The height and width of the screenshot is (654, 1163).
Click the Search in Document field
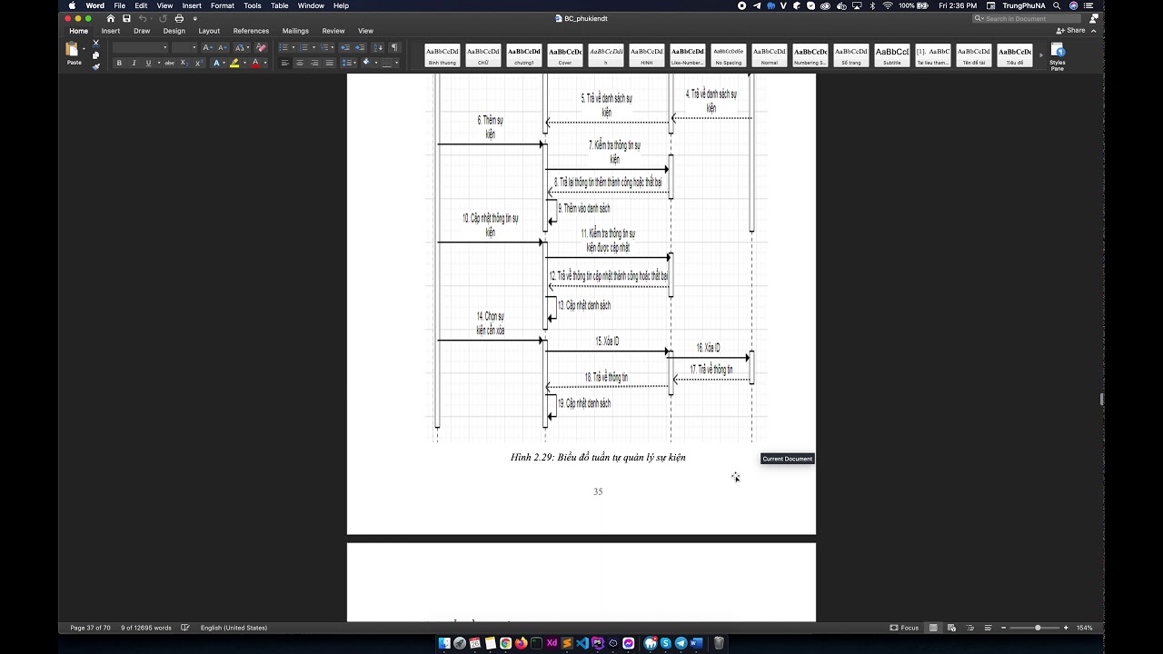coord(1029,18)
